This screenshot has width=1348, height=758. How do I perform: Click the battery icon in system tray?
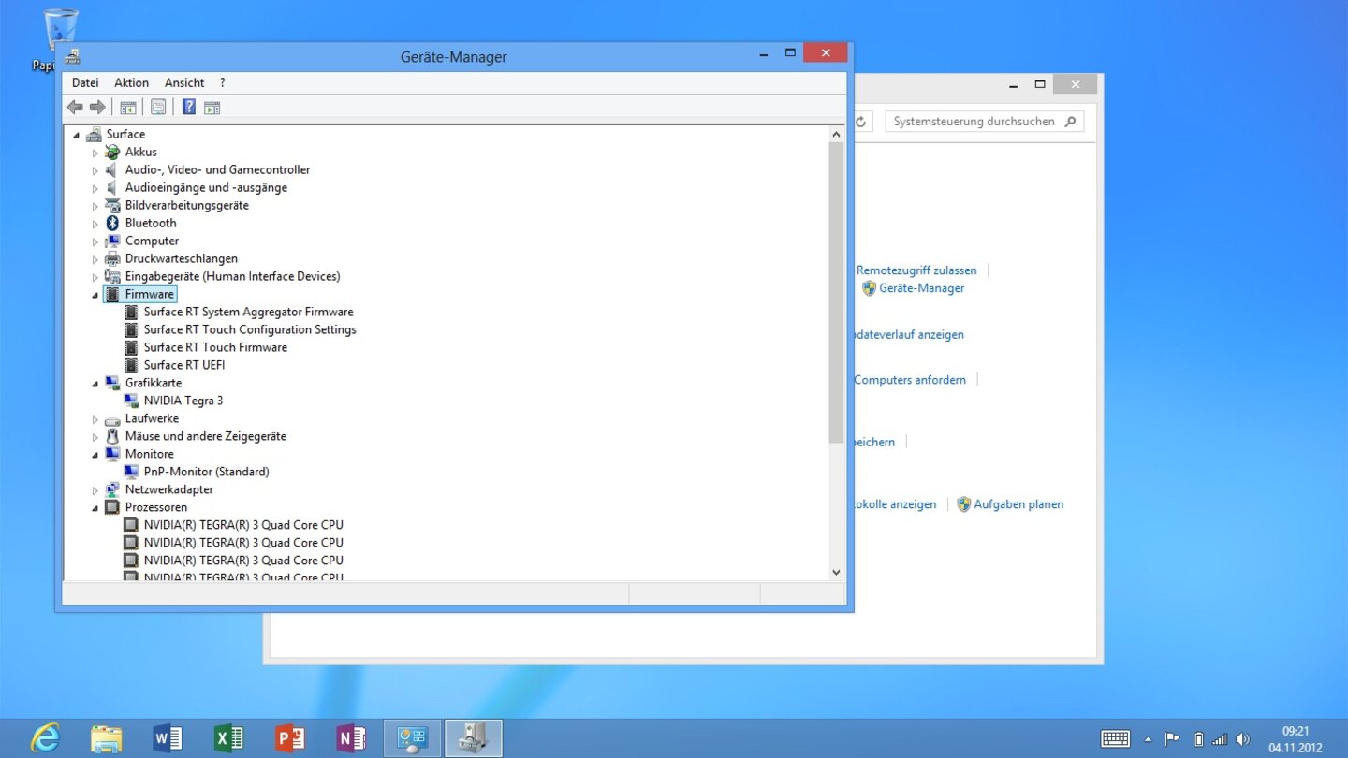(x=1198, y=738)
